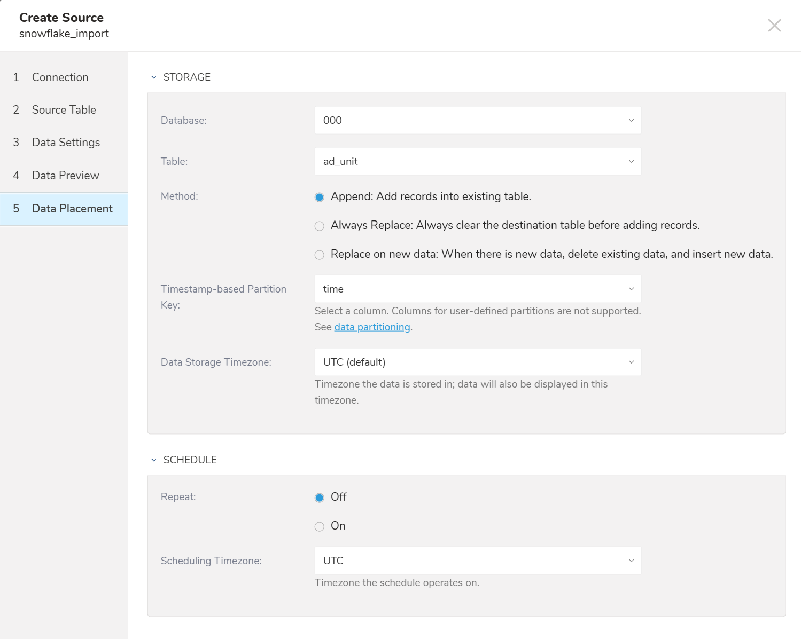Select the Replace on new data option
Screen dimensions: 801x639
[x=320, y=255]
